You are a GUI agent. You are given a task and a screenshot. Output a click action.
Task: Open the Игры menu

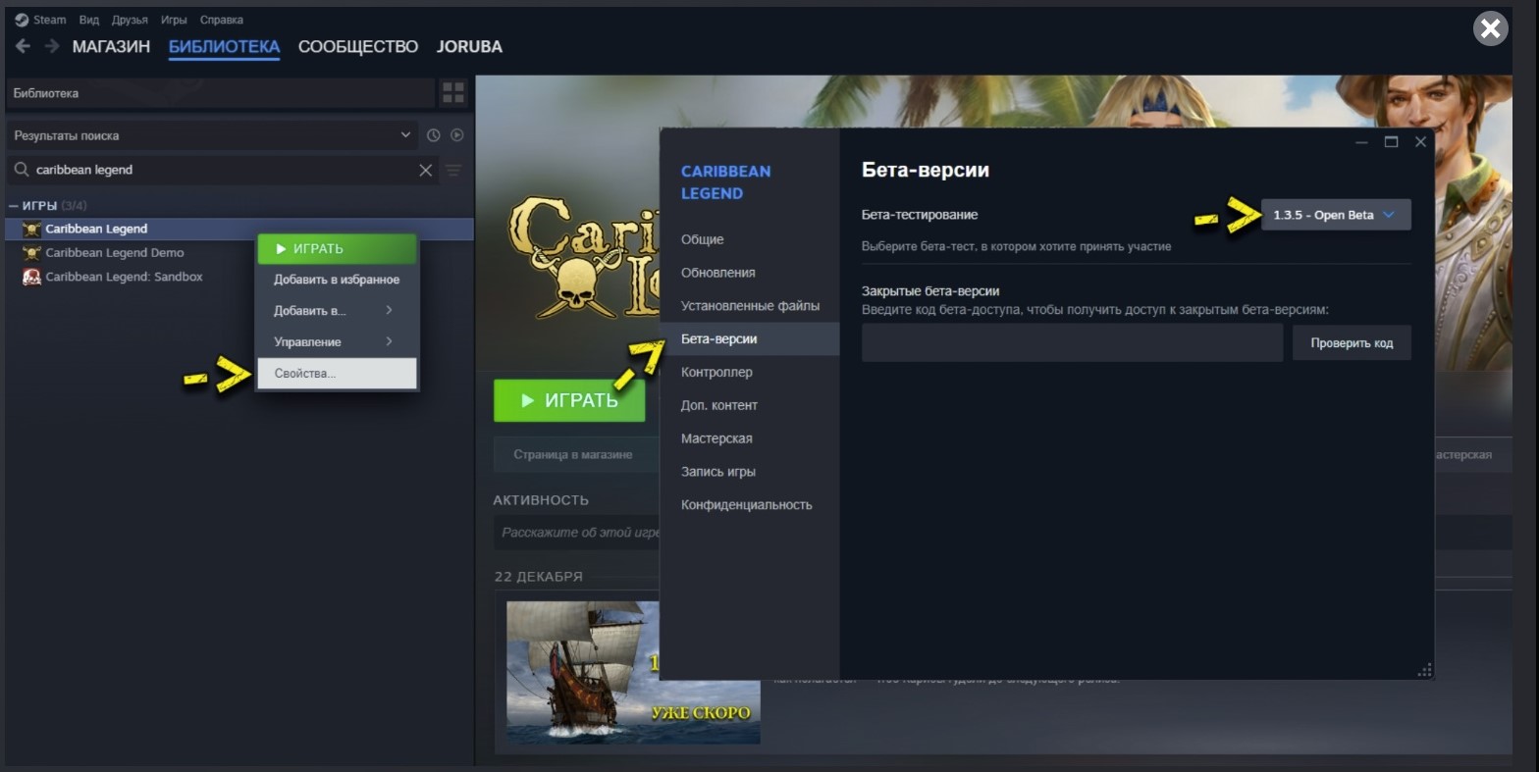click(174, 20)
